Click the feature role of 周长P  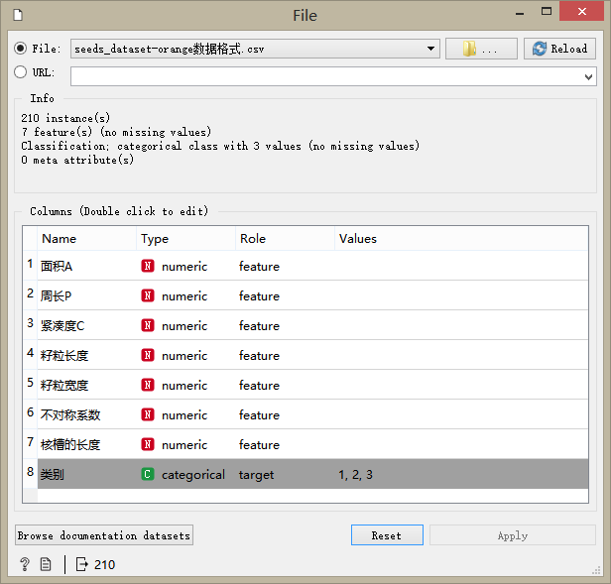pos(259,296)
